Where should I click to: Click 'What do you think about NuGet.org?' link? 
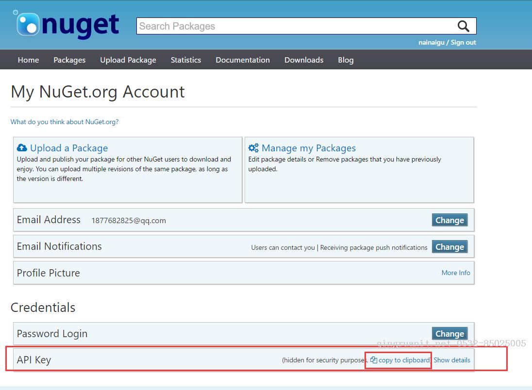pos(65,122)
